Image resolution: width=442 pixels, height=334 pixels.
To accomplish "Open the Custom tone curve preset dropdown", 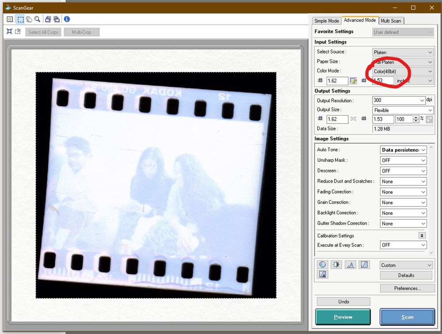I will click(406, 265).
